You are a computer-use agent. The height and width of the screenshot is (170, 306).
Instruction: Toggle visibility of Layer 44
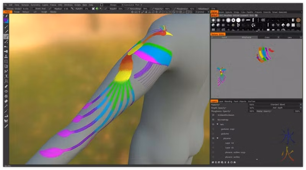[x=213, y=143]
